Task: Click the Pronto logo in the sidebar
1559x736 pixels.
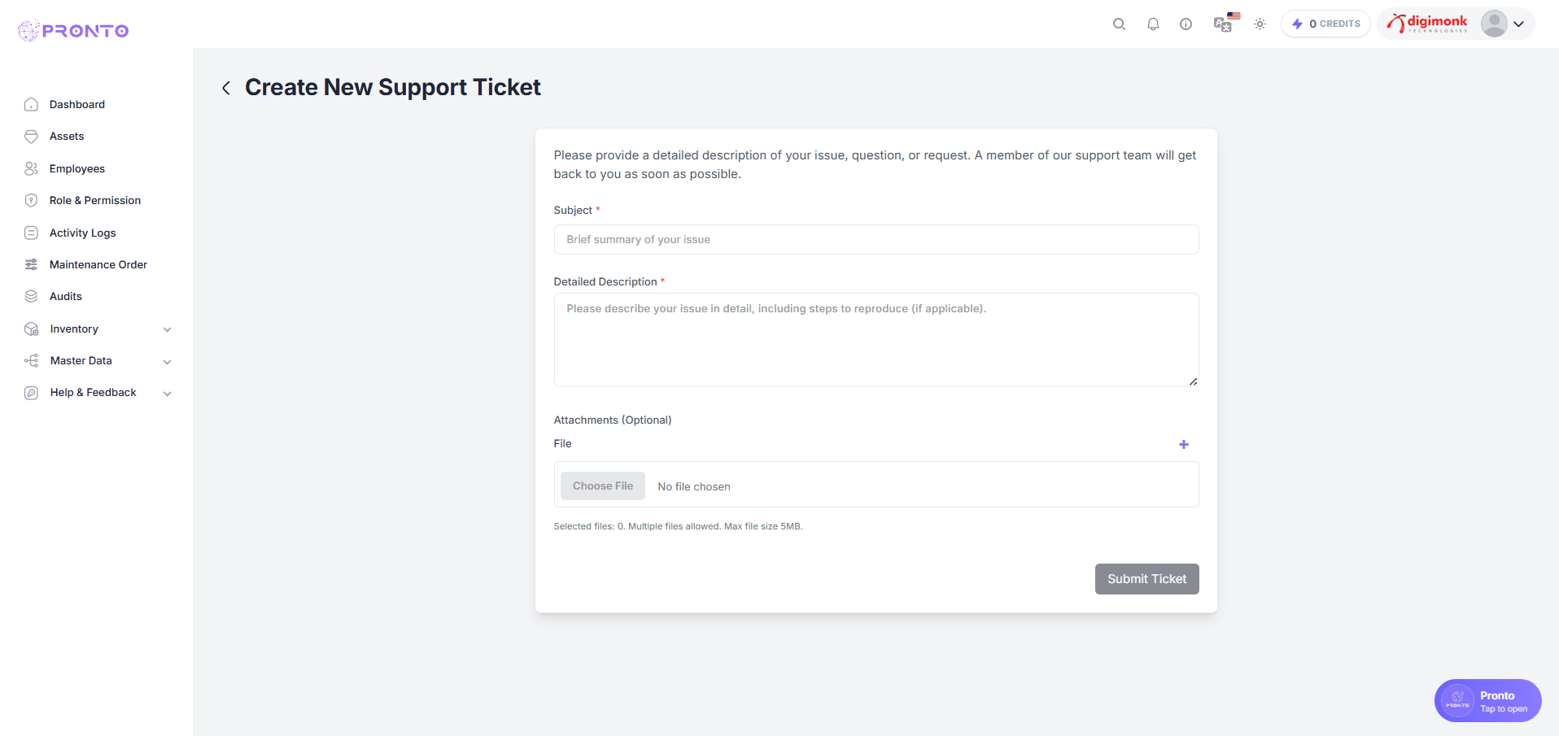Action: pos(72,30)
